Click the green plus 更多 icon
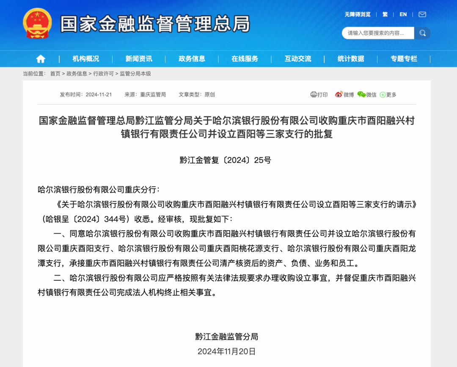 [383, 95]
